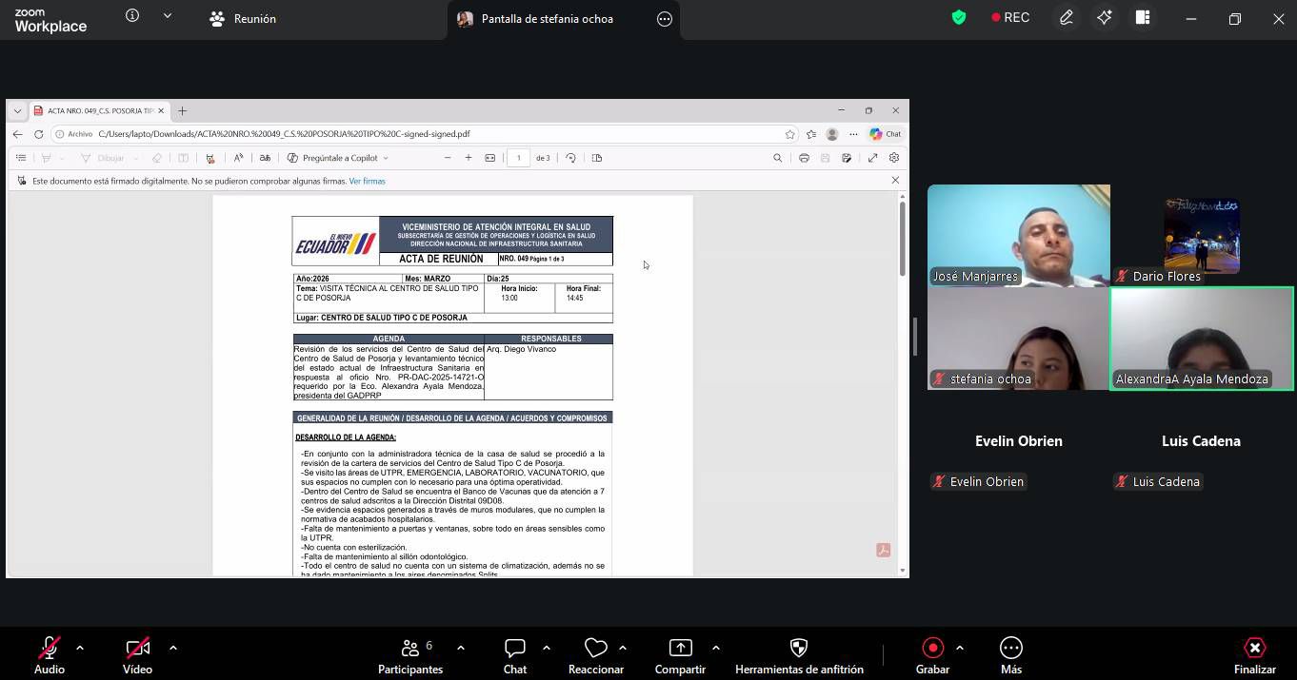Change the meeting view layout icon
Image resolution: width=1297 pixels, height=680 pixels.
tap(1143, 18)
